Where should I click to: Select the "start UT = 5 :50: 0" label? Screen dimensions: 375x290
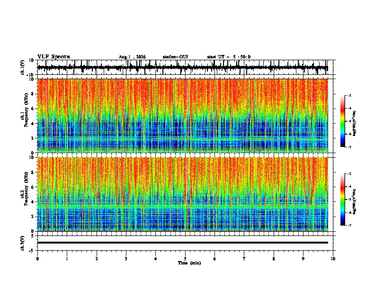(x=229, y=57)
